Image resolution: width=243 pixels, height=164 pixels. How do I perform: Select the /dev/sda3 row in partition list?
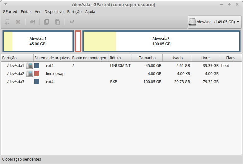121,82
